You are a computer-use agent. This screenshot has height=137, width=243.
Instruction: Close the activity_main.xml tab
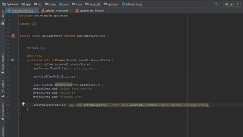tap(70, 11)
